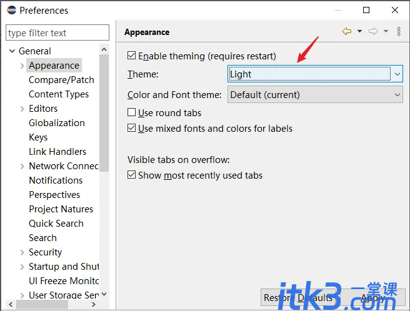Click the tree scrollbar up arrow

[x=104, y=49]
